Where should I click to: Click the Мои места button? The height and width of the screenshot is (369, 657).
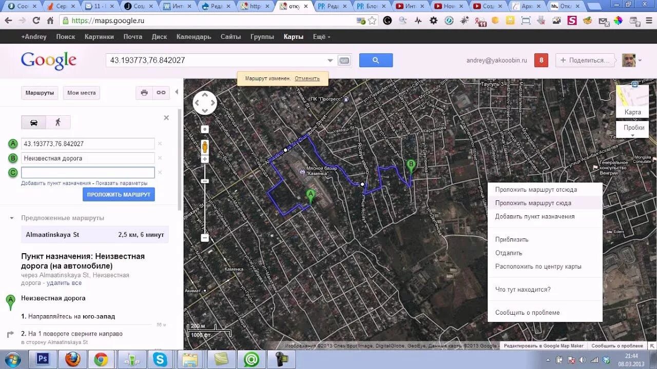(81, 93)
